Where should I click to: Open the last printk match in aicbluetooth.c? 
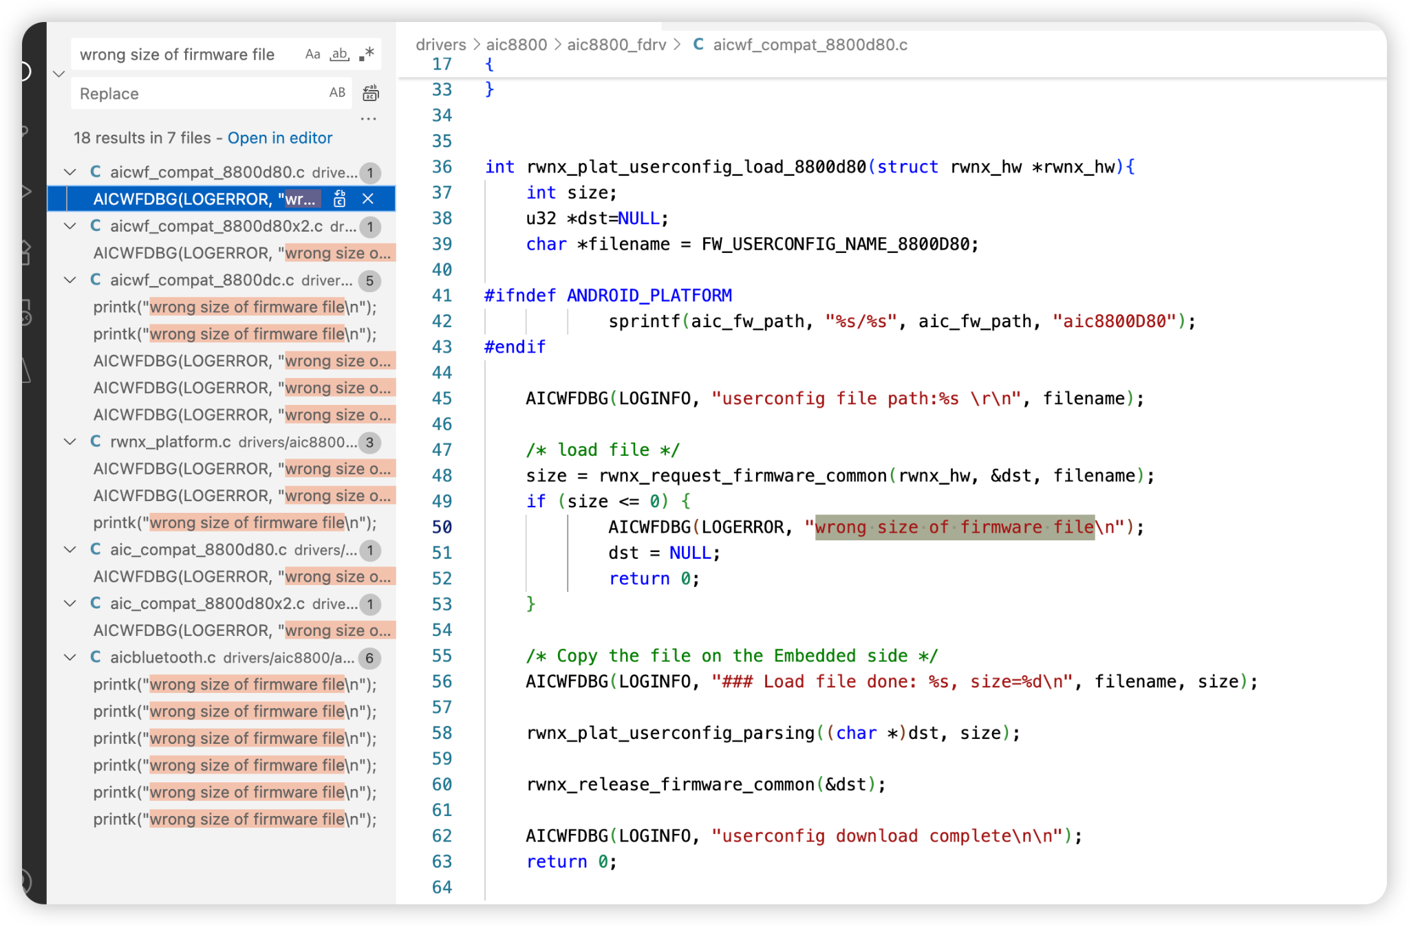(235, 819)
